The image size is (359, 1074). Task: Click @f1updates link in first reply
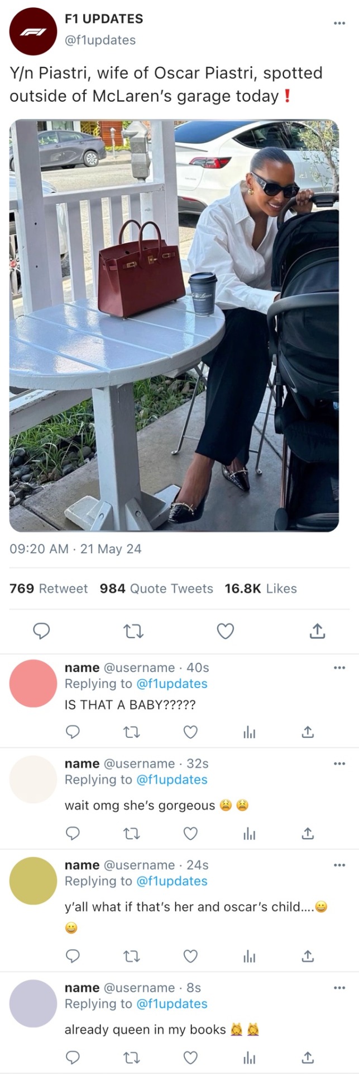[x=171, y=684]
